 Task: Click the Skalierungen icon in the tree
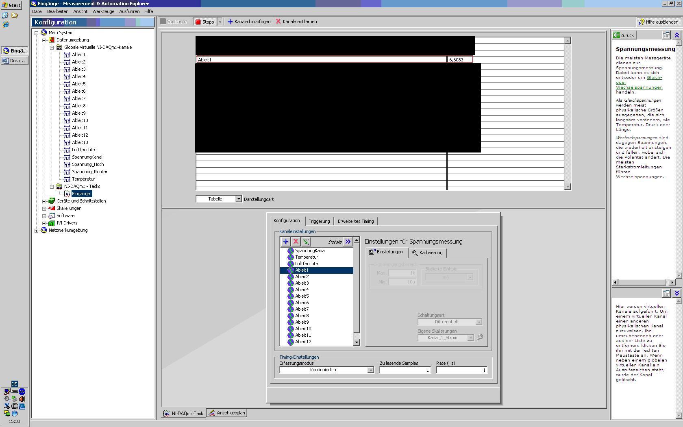pos(52,208)
